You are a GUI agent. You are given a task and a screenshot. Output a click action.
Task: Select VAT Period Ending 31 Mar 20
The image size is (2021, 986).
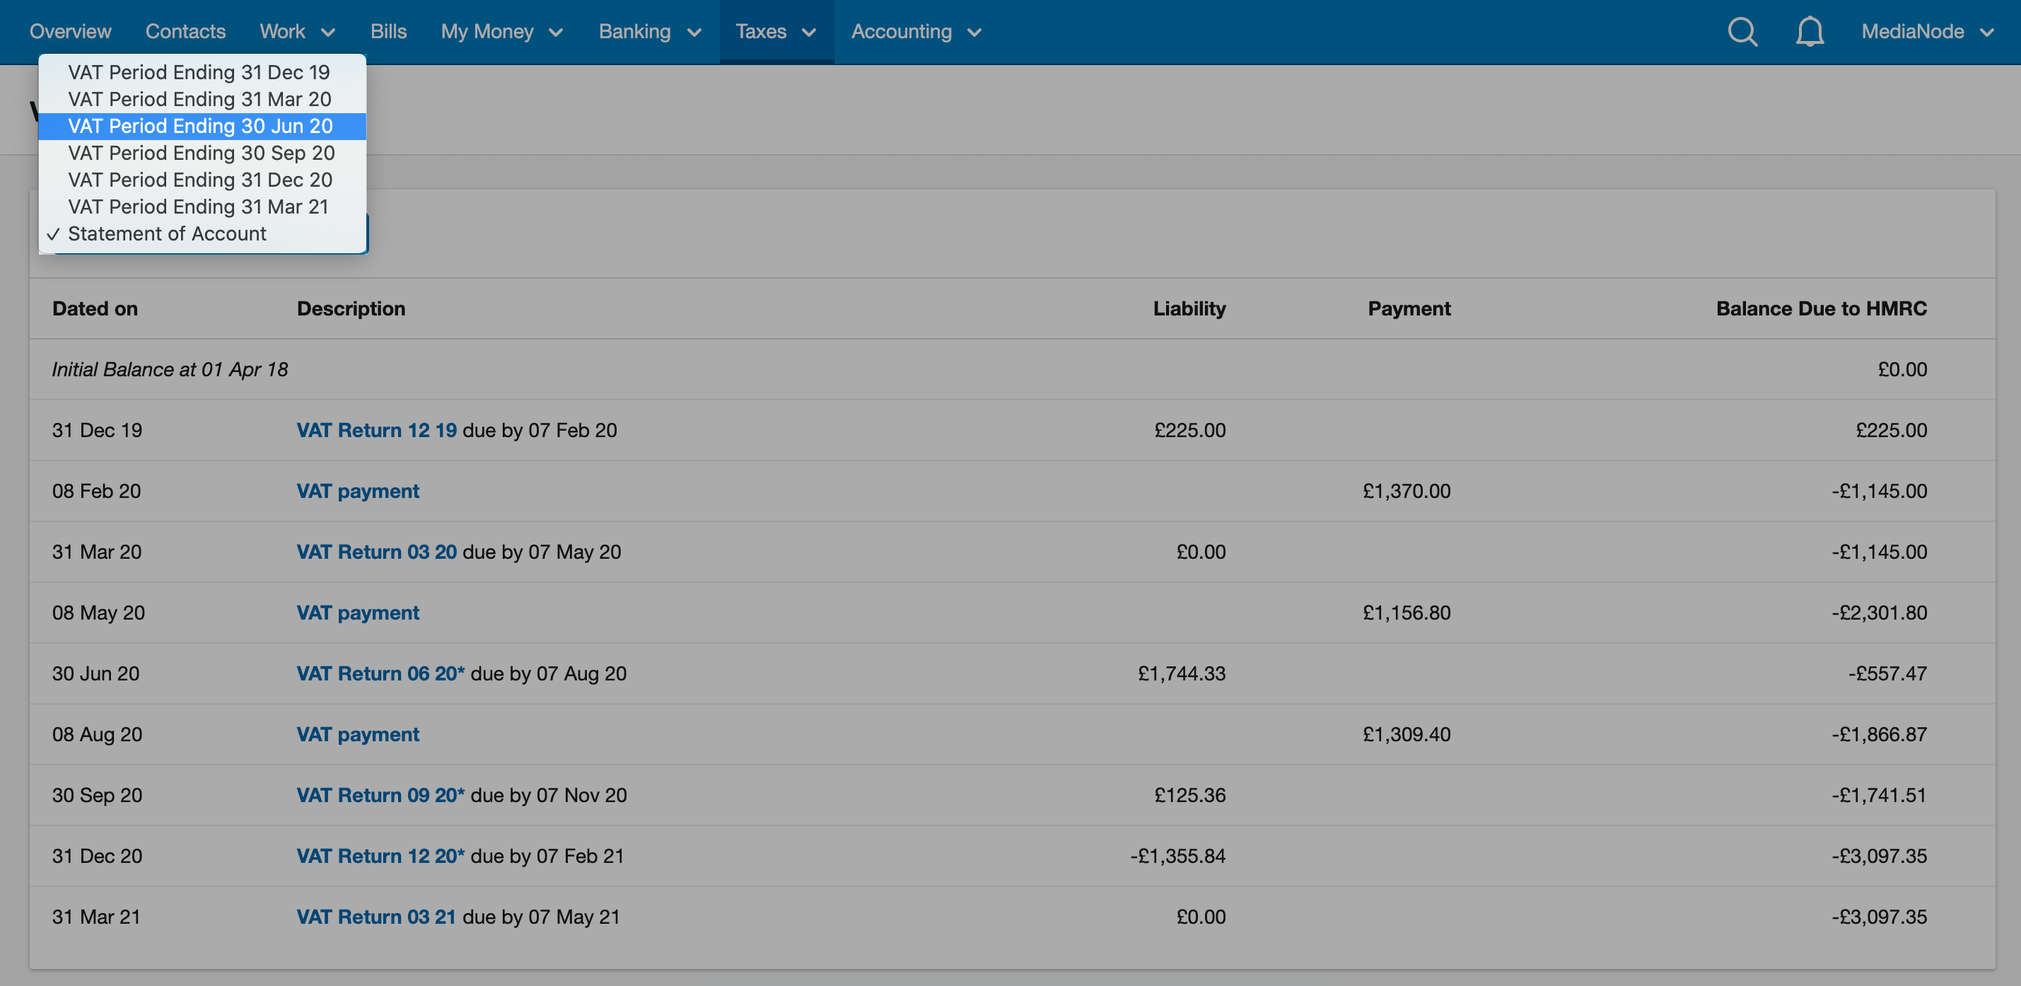[202, 99]
